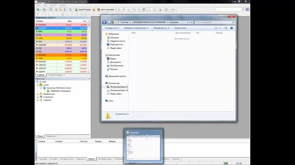Sort by the Имя column header
The width and height of the screenshot is (295, 165).
[x=134, y=33]
